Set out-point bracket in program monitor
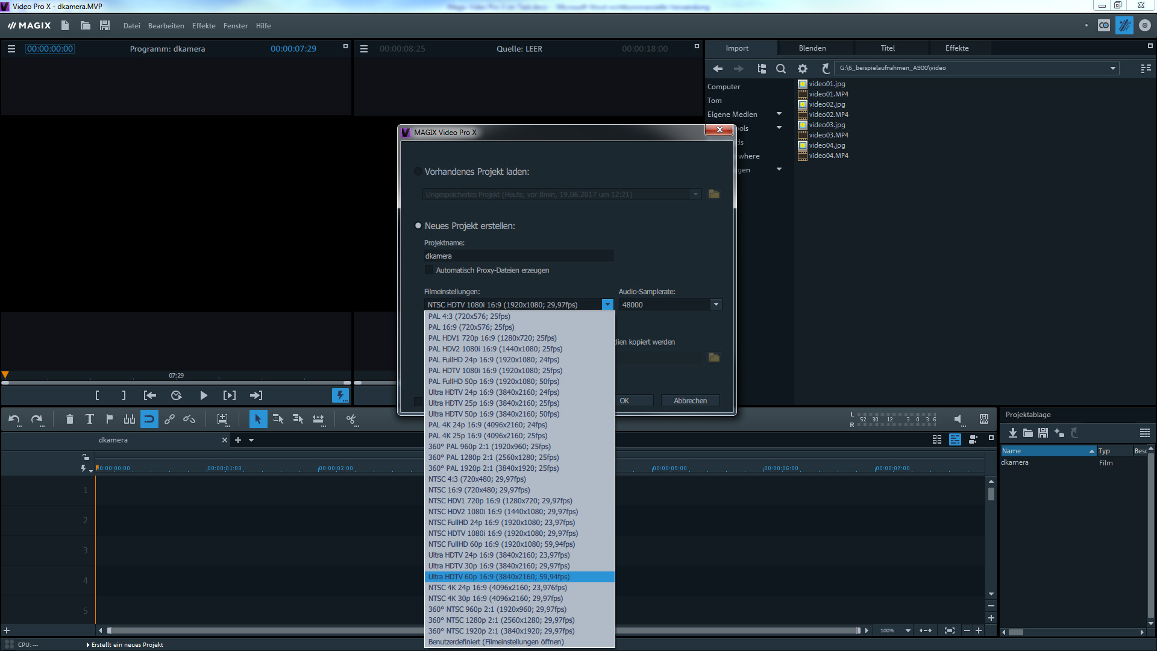This screenshot has height=651, width=1157. tap(124, 395)
